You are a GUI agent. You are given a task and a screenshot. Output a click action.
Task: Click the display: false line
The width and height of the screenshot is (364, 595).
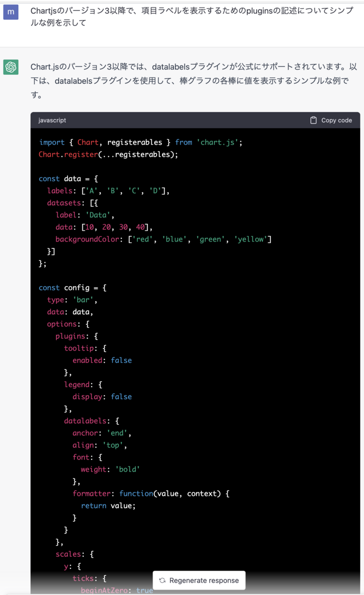click(x=102, y=397)
